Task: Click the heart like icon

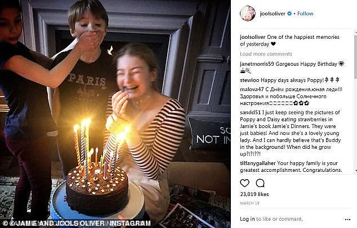Action: [x=244, y=183]
